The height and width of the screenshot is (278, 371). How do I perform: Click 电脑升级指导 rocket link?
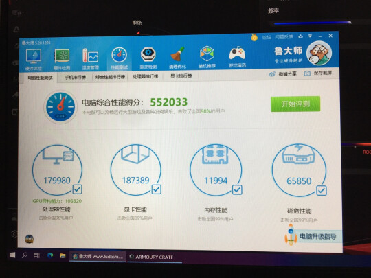pos(313,236)
